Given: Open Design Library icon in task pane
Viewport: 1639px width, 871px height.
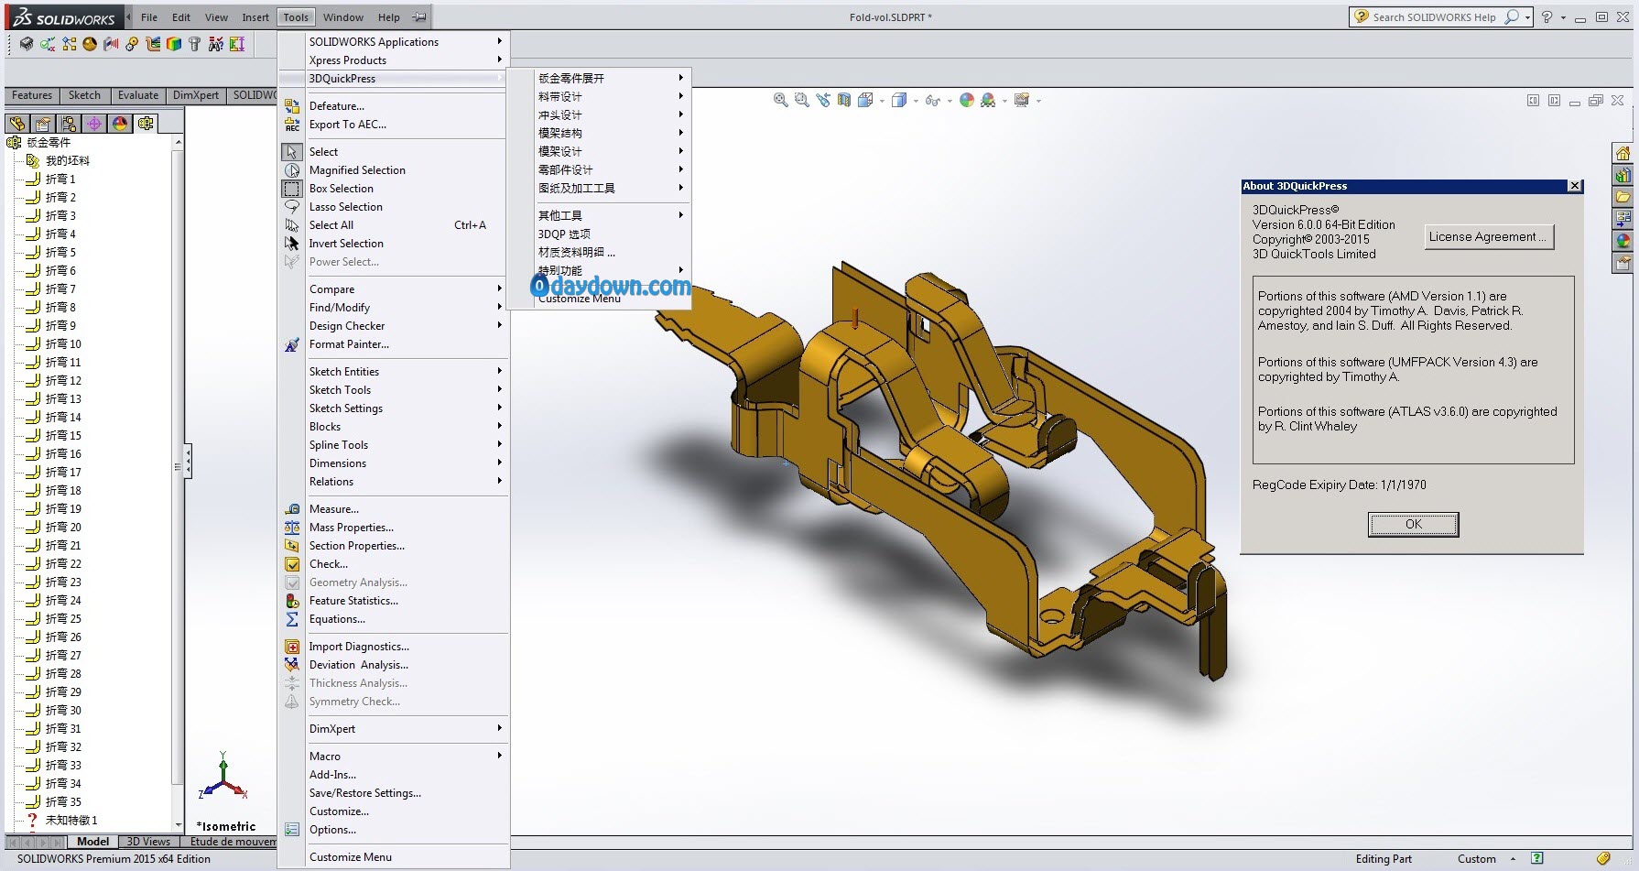Looking at the screenshot, I should (1623, 175).
